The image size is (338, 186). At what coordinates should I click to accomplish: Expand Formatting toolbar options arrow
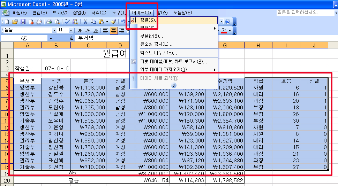coord(234,31)
